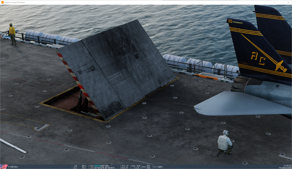Click the Digital Combat Simulator app icon
The width and height of the screenshot is (292, 169).
[2, 2]
